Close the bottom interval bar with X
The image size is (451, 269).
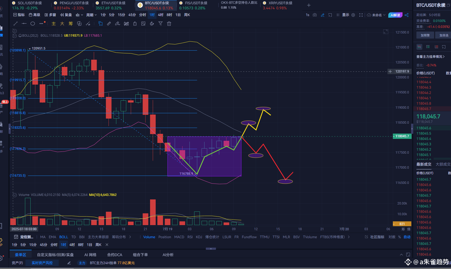(107, 245)
